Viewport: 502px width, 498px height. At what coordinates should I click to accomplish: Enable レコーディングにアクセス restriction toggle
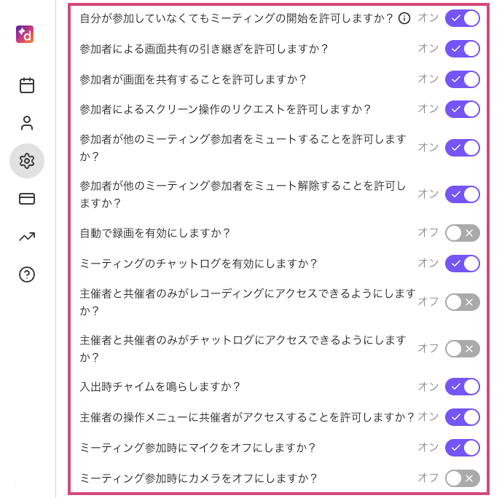463,302
